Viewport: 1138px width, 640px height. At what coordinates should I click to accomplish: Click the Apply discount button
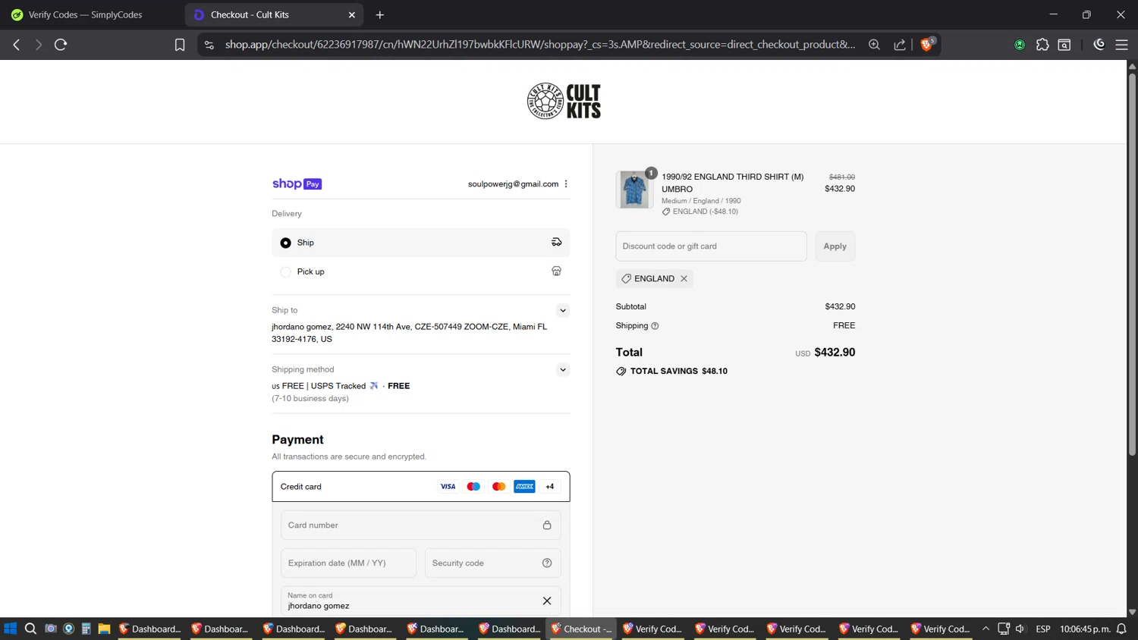[x=835, y=246]
